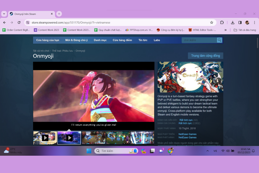Open the weather widget 27°C

[13, 151]
